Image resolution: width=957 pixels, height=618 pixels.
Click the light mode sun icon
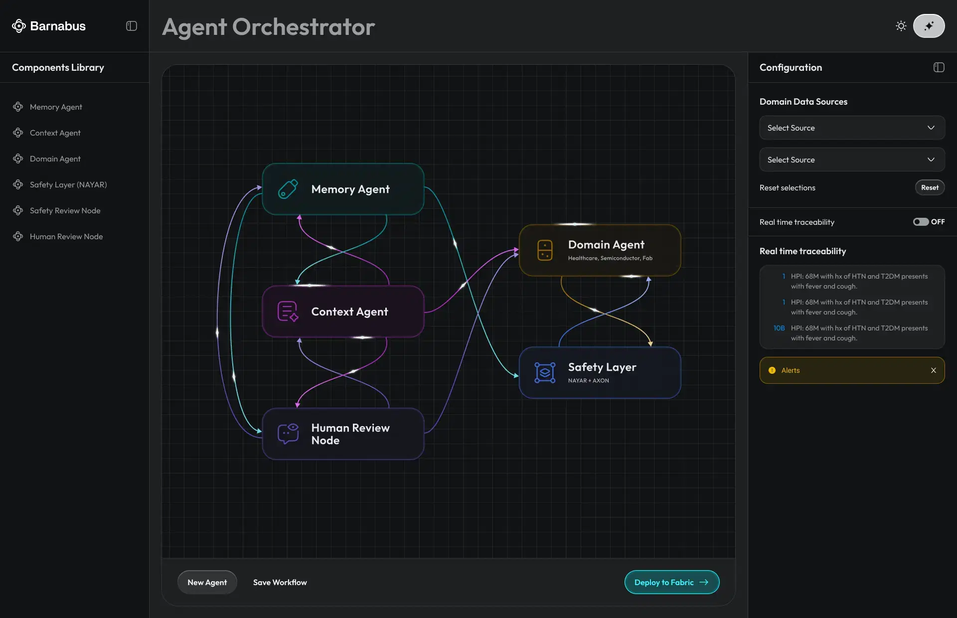[x=902, y=26]
